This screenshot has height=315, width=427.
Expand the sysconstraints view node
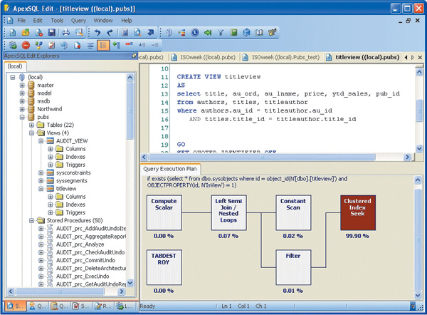click(41, 173)
